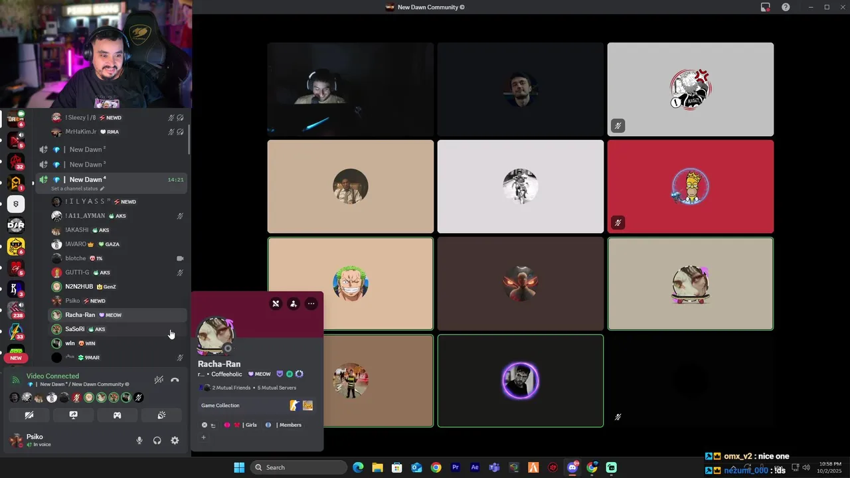Click 'Set a channel status' edit text

(x=77, y=189)
